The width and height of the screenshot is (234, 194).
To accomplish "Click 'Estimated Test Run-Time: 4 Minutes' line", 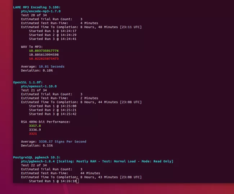I will (x=59, y=23).
